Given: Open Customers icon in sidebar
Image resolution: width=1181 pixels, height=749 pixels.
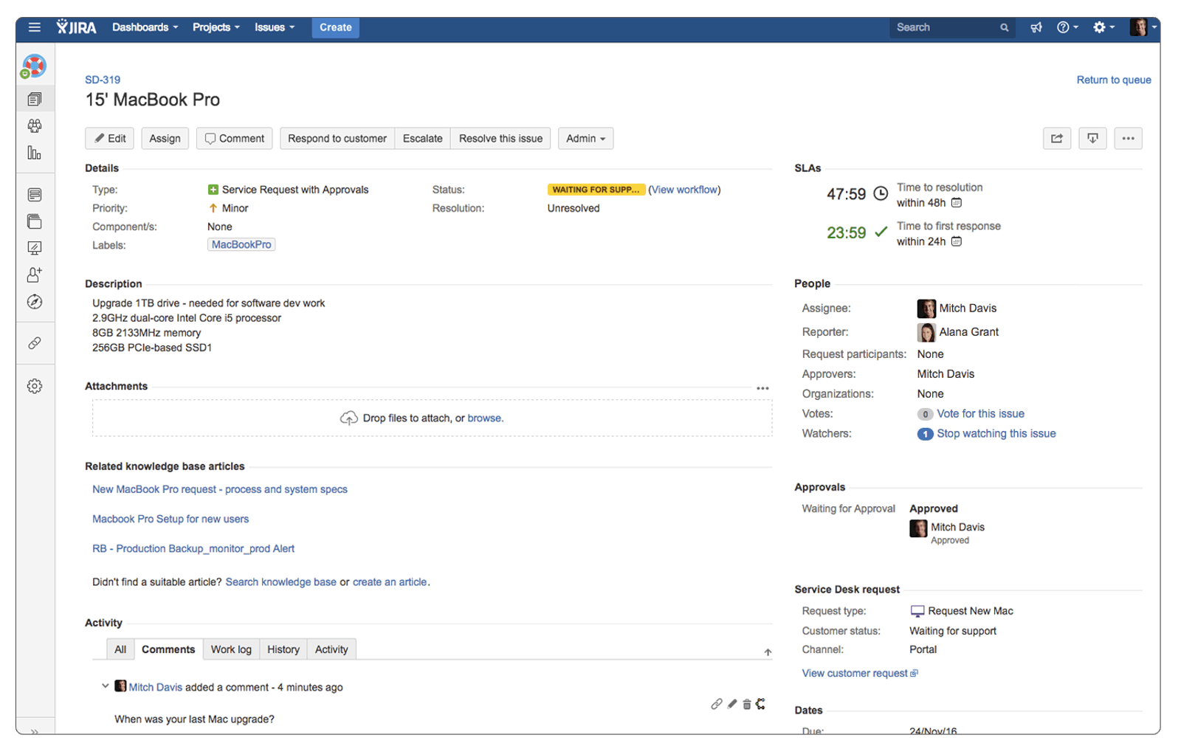Looking at the screenshot, I should [34, 126].
